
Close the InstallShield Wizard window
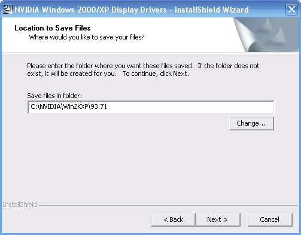click(291, 10)
